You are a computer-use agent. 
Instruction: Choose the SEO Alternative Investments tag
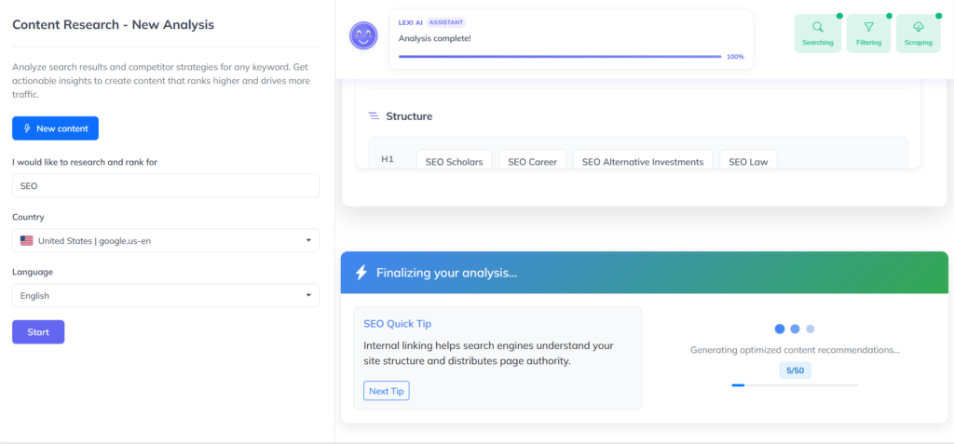643,161
